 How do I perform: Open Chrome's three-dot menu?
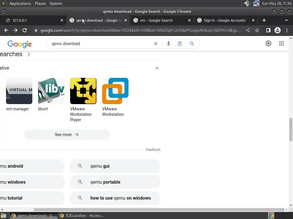pyautogui.click(x=287, y=30)
